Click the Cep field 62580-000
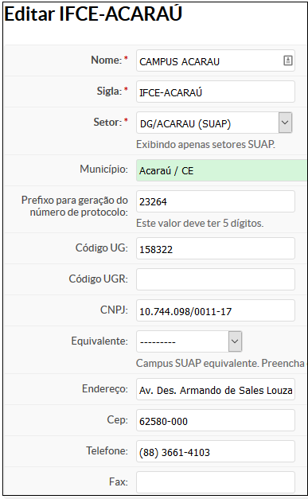The width and height of the screenshot is (308, 499). click(x=216, y=420)
